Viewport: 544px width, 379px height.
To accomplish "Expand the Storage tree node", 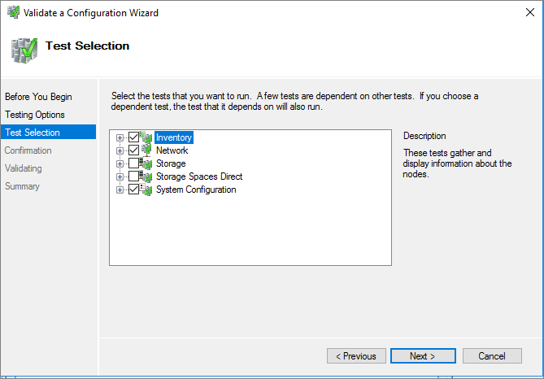I will pyautogui.click(x=120, y=163).
